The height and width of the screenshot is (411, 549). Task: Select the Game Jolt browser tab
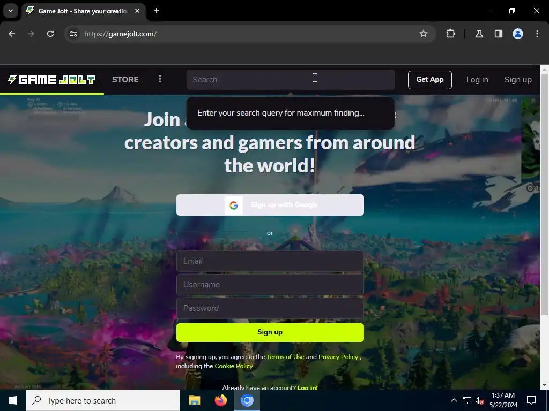click(x=83, y=11)
